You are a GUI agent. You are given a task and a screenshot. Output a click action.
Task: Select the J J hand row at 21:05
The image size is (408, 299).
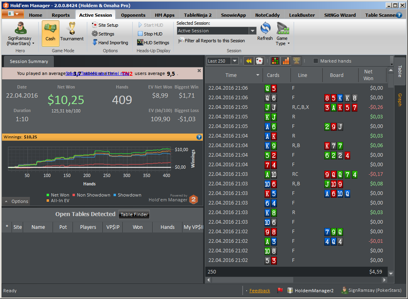pos(297,107)
